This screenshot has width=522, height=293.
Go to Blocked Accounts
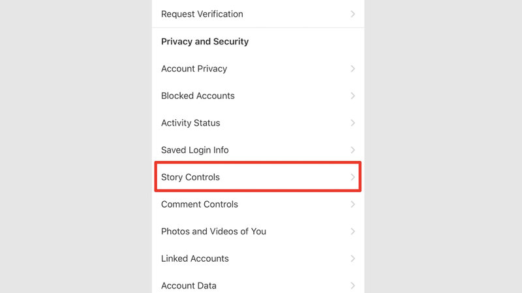[198, 96]
